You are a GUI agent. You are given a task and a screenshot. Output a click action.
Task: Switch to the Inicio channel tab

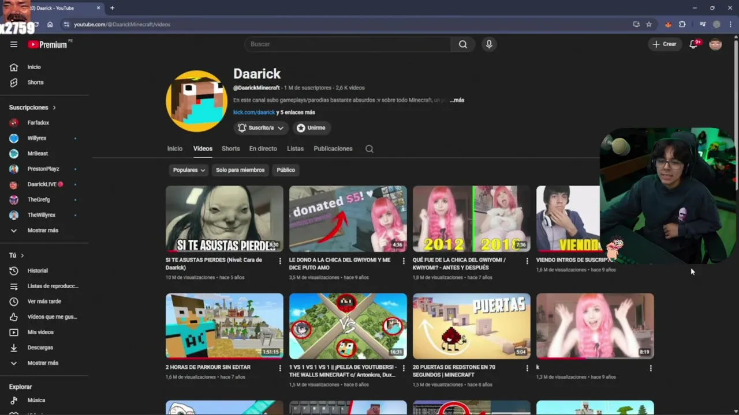(175, 149)
